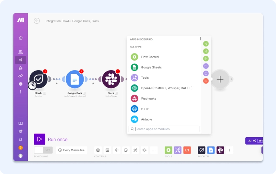Open the Every 15 minutes schedule setting

[x=71, y=150]
